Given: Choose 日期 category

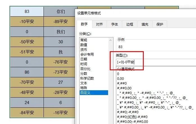Looking at the screenshot, I should point(84,59).
